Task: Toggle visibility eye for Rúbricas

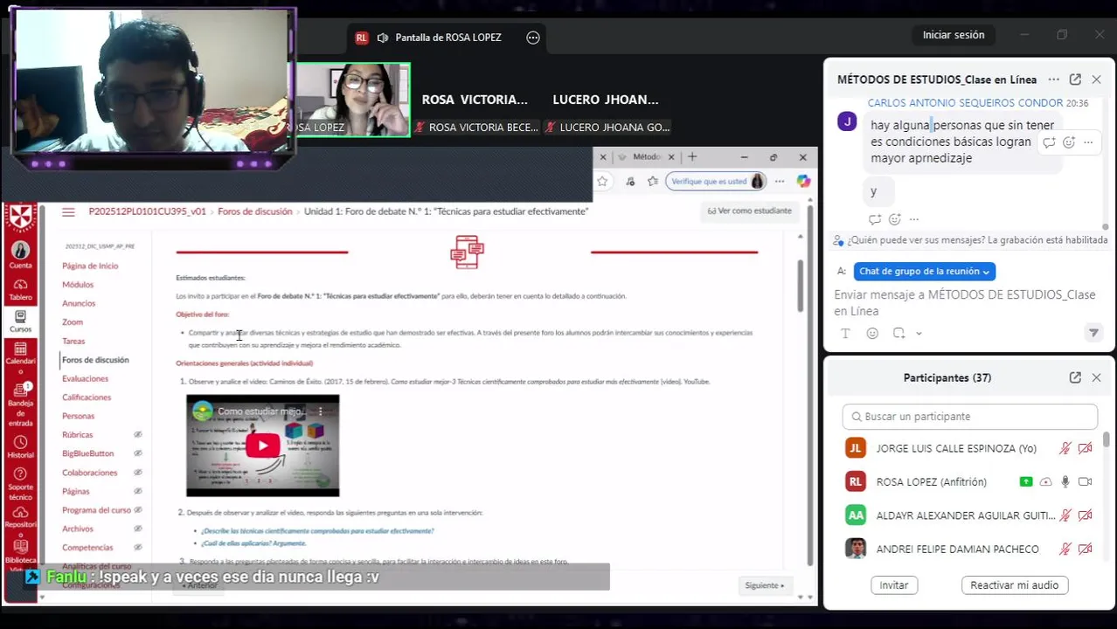Action: (138, 434)
